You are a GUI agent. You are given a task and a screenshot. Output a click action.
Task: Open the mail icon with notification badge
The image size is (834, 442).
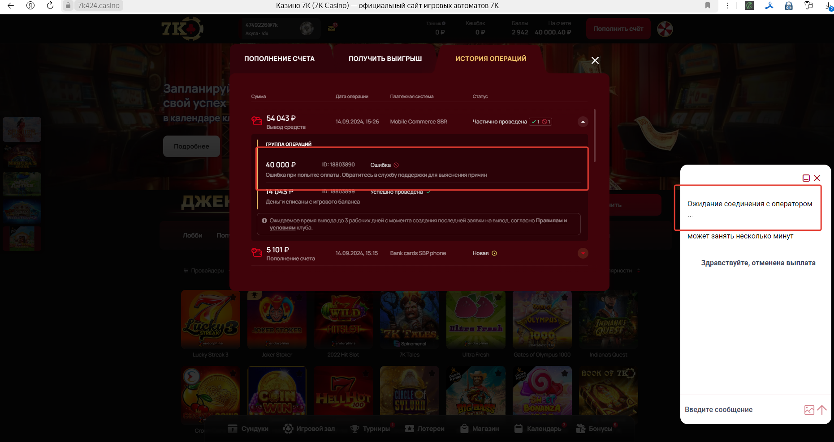click(332, 28)
